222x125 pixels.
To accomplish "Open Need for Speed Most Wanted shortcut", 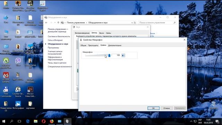I will coord(30,6).
